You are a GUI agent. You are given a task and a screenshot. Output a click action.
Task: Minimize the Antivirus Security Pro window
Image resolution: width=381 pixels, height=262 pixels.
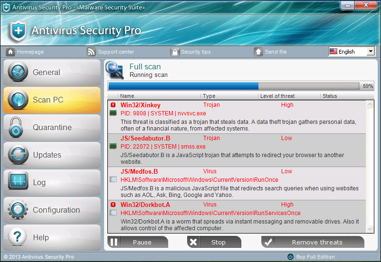click(347, 5)
